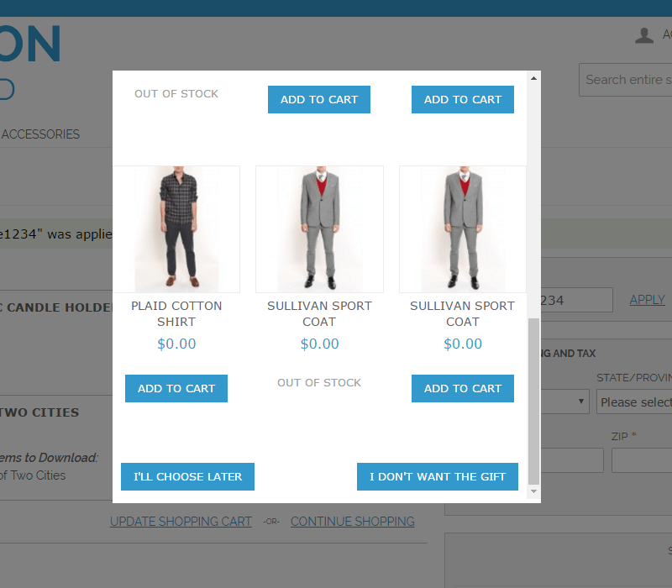Viewport: 672px width, 588px height.
Task: Click the popup scrollbar up arrow
Action: [533, 78]
